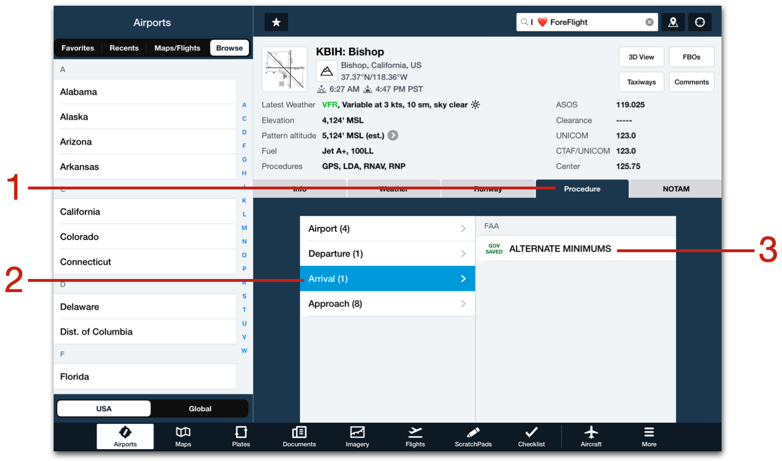Expand the Departure (1) procedures list

click(388, 253)
